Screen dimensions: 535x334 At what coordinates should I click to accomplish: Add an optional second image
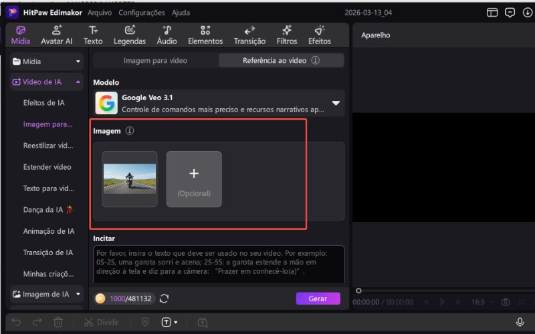coord(194,179)
